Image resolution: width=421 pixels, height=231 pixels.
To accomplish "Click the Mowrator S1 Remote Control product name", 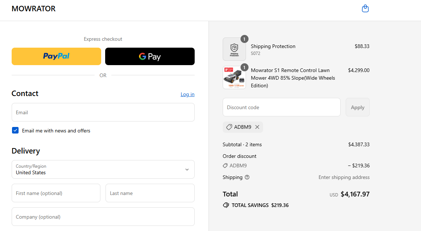I will (x=293, y=78).
